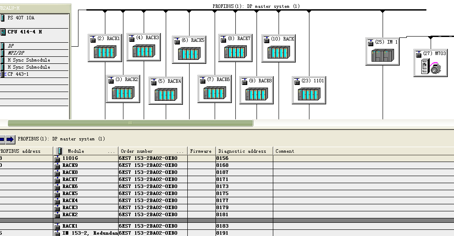
Task: Select the CP 443-1 module row
Action: click(34, 74)
